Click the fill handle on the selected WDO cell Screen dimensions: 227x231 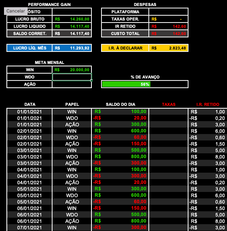[91, 80]
